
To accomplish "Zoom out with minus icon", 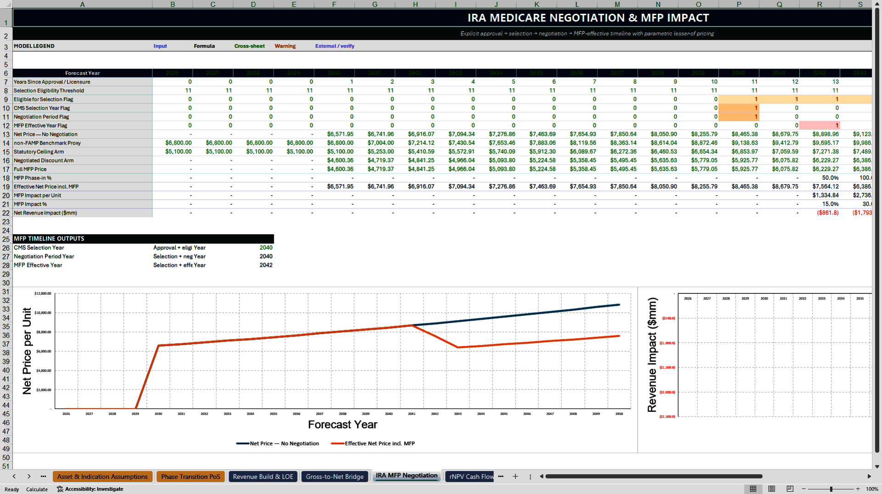I will tap(804, 489).
